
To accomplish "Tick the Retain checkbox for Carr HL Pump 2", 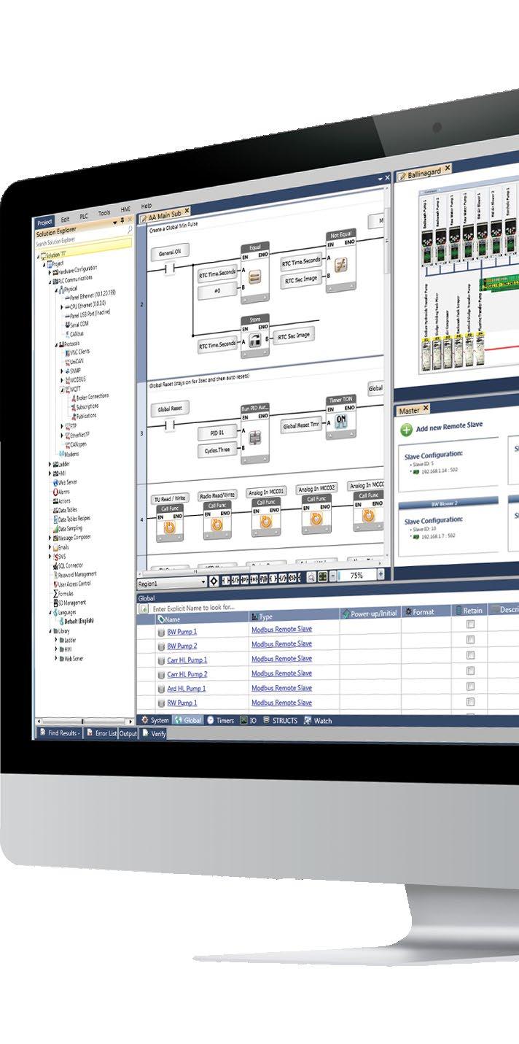I will tap(471, 670).
